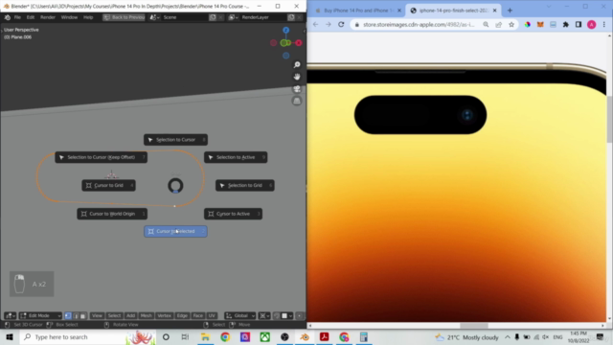Choose Cursor to Active pie option
This screenshot has height=345, width=613.
point(233,214)
